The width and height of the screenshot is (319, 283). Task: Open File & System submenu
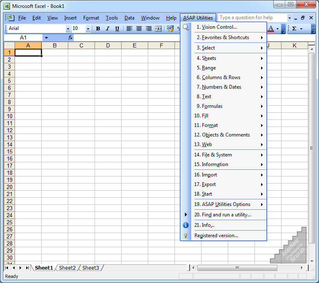[229, 155]
